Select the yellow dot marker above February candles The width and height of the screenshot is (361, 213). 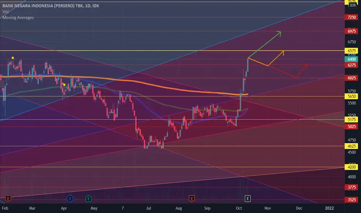[x=13, y=58]
